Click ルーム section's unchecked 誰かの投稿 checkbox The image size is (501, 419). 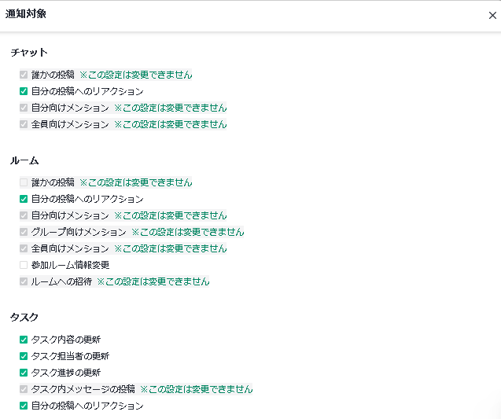click(24, 182)
